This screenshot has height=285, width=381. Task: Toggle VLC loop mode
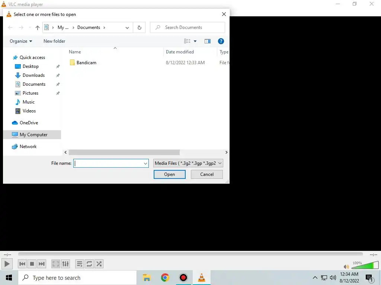89,264
